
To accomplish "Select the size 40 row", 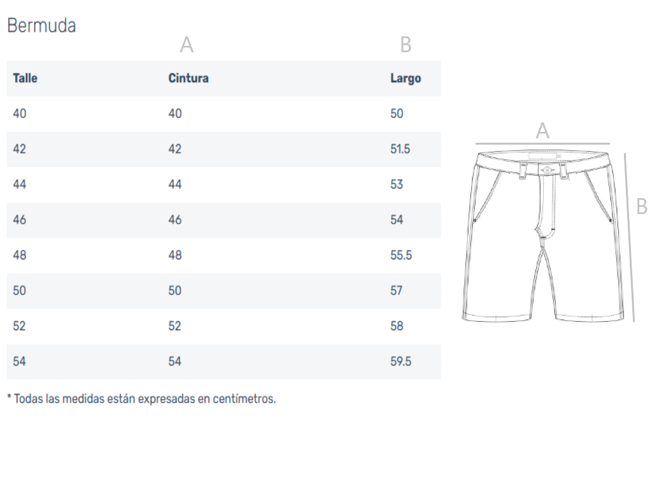I will tap(223, 114).
